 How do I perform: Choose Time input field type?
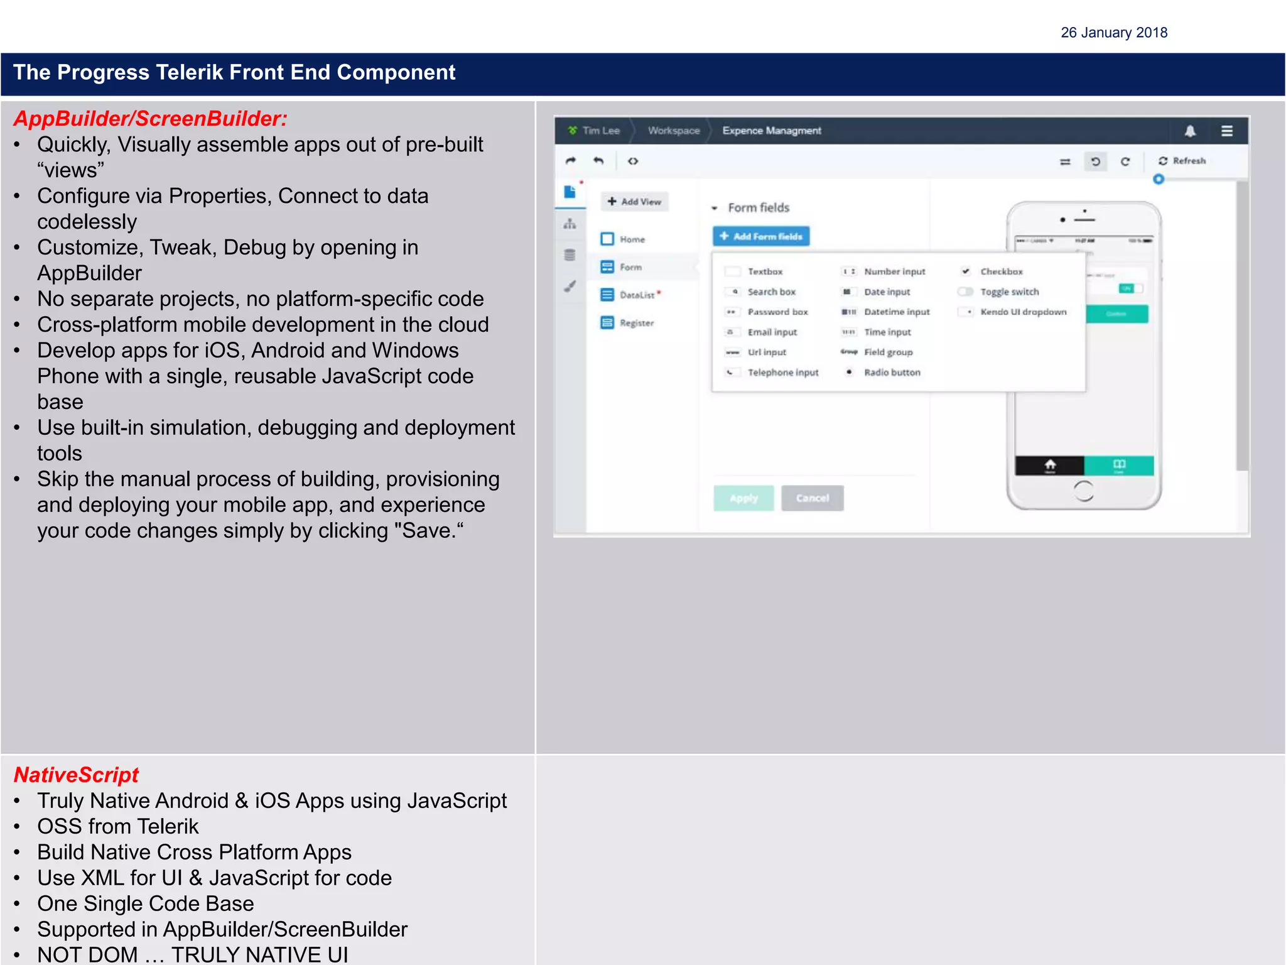(876, 332)
